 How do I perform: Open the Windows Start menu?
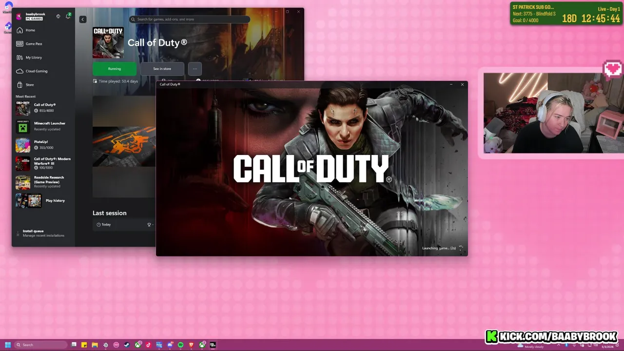coord(8,345)
